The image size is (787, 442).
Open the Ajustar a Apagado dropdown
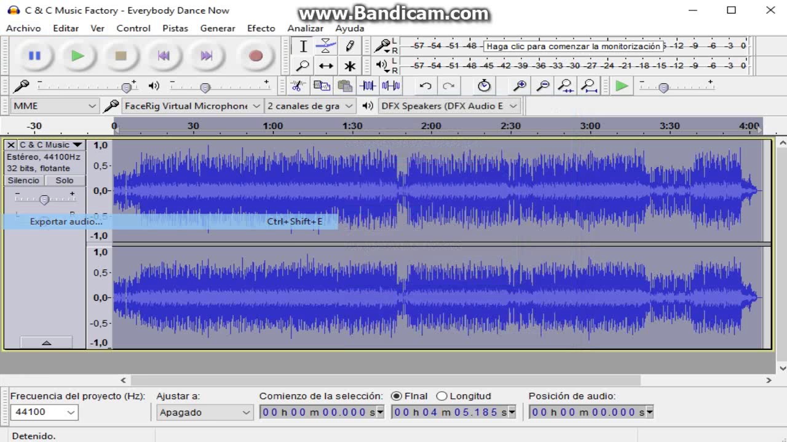[204, 412]
